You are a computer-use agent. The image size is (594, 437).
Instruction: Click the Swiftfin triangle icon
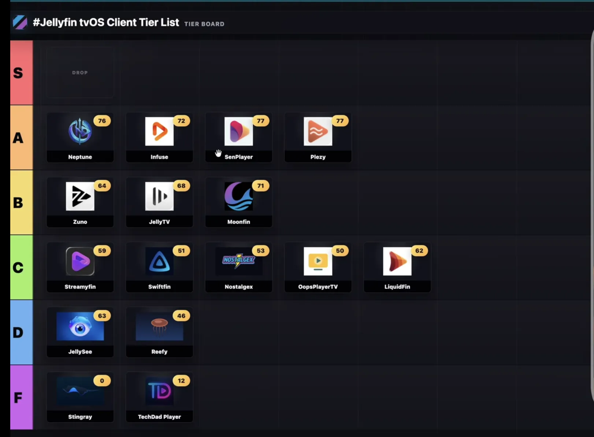(x=159, y=261)
